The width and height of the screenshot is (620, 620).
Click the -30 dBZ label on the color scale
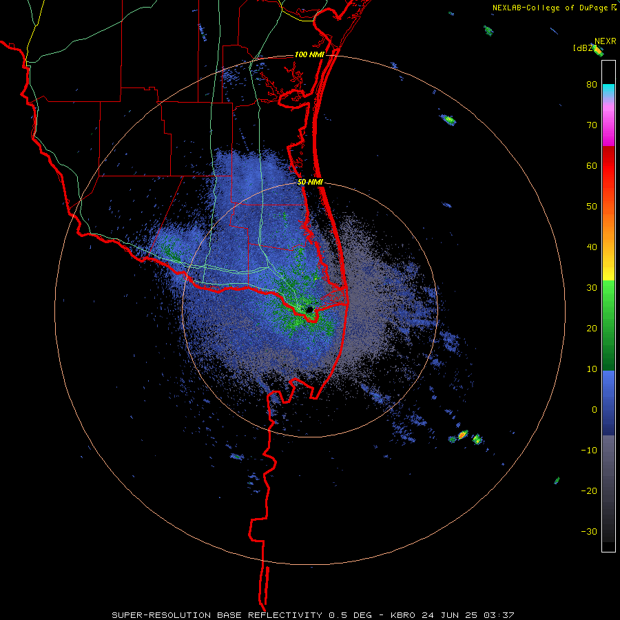(589, 532)
